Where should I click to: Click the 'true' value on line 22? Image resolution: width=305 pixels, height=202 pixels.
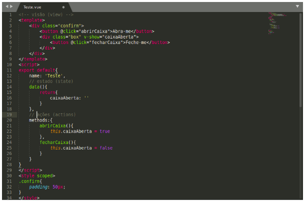coord(105,131)
